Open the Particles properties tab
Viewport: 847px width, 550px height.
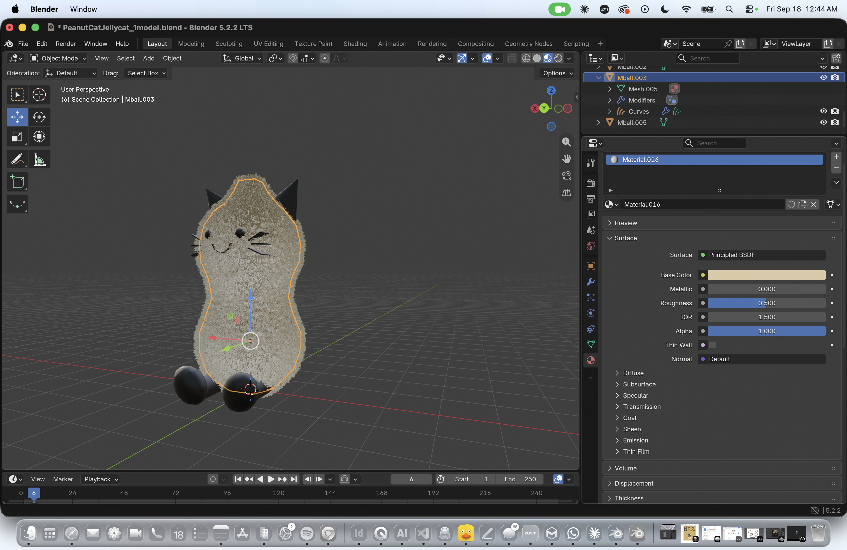[591, 297]
